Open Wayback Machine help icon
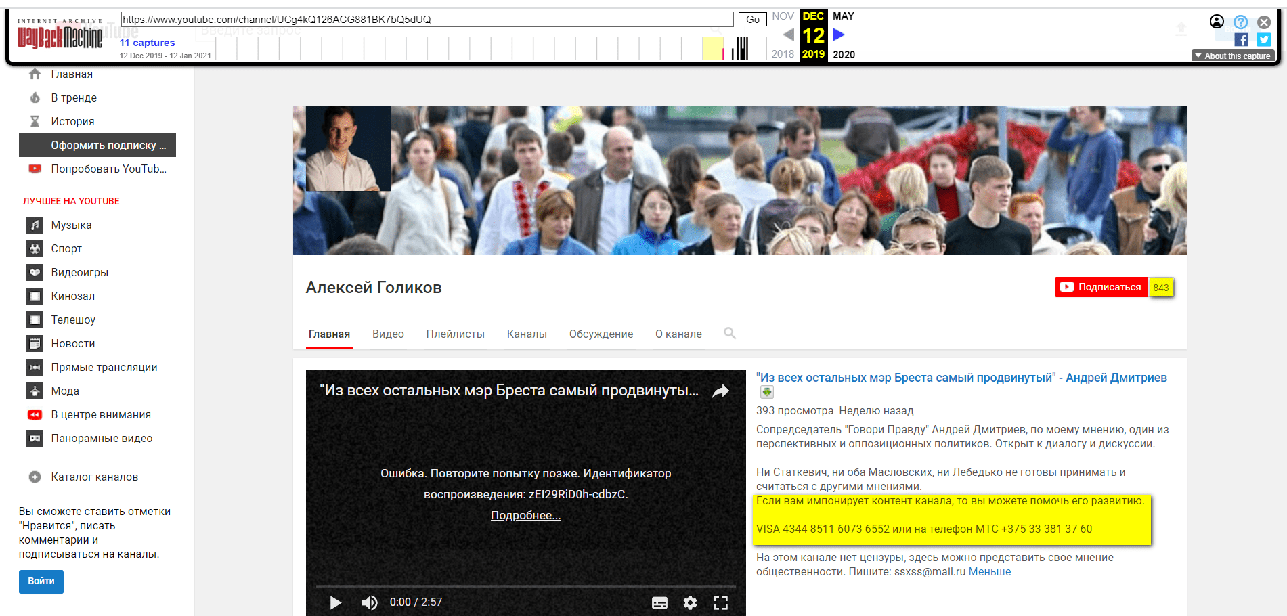 pyautogui.click(x=1240, y=22)
